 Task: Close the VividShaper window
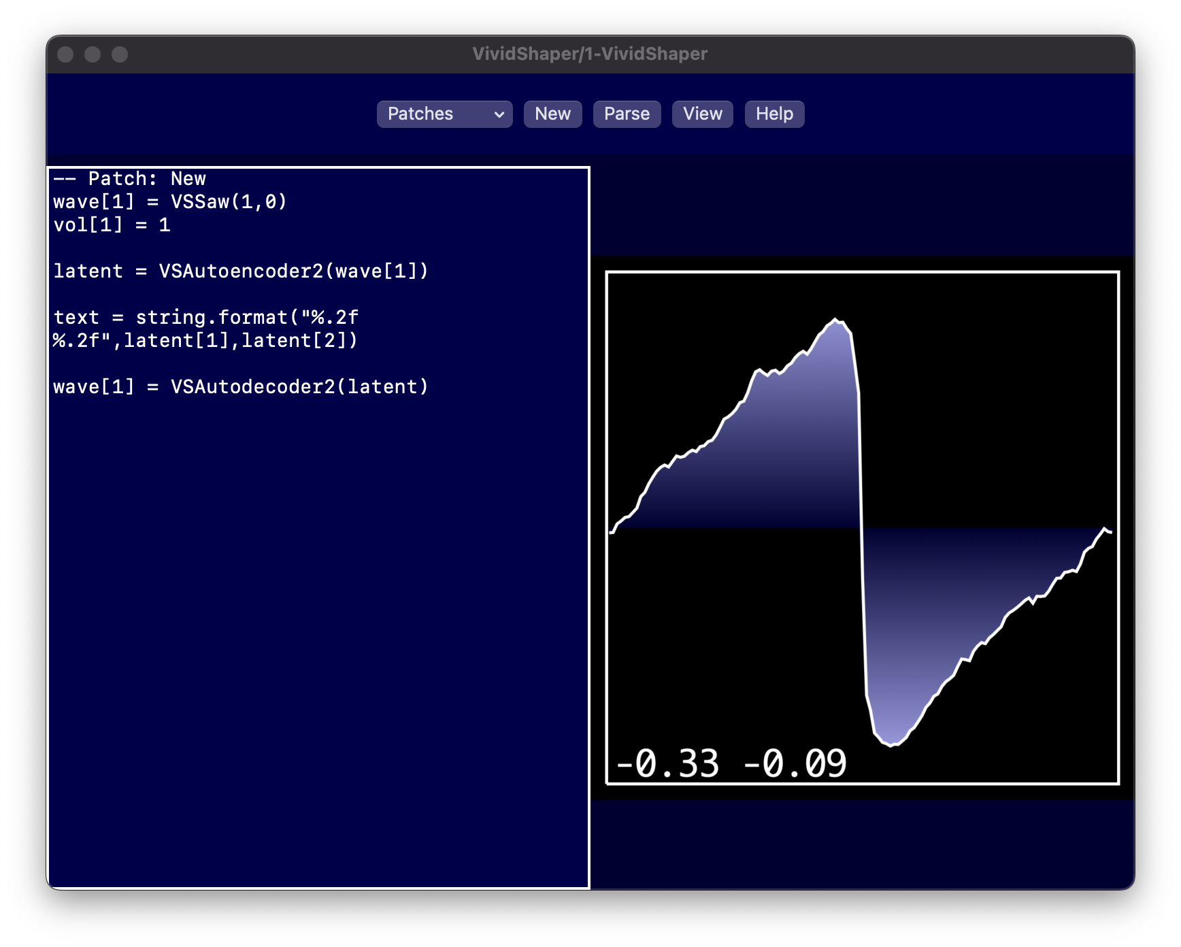[x=65, y=54]
